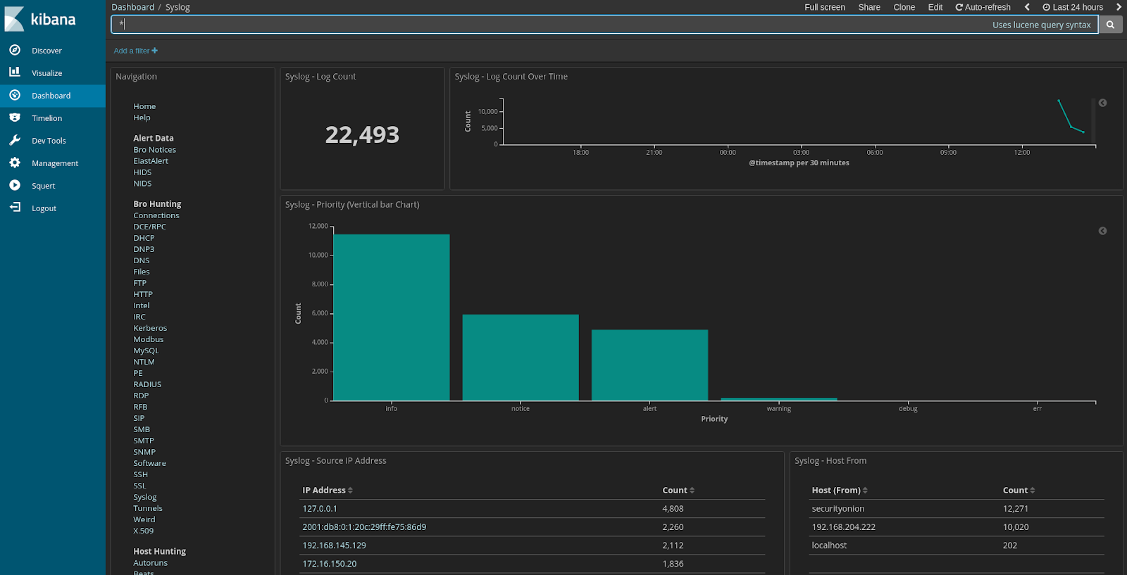Click the Dashboard gauge icon

[x=15, y=95]
